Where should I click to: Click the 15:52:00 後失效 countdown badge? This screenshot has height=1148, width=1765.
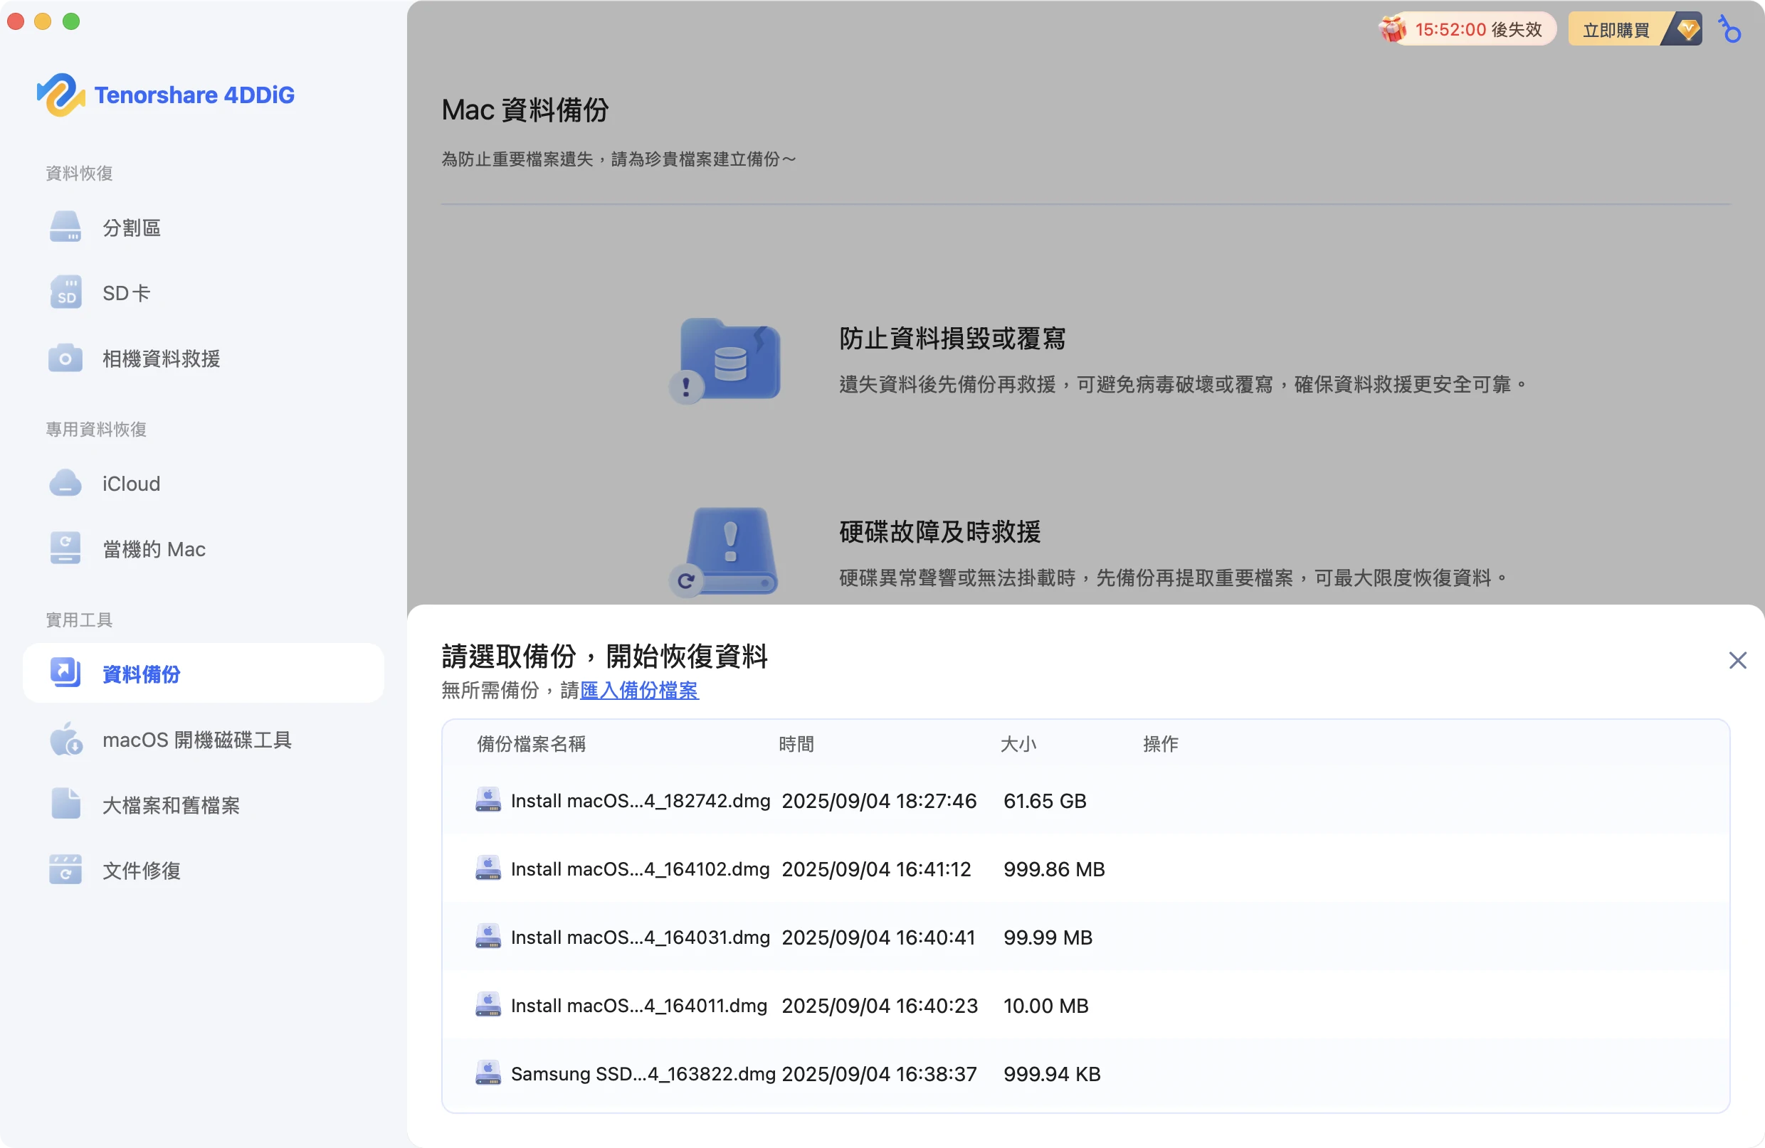point(1468,29)
